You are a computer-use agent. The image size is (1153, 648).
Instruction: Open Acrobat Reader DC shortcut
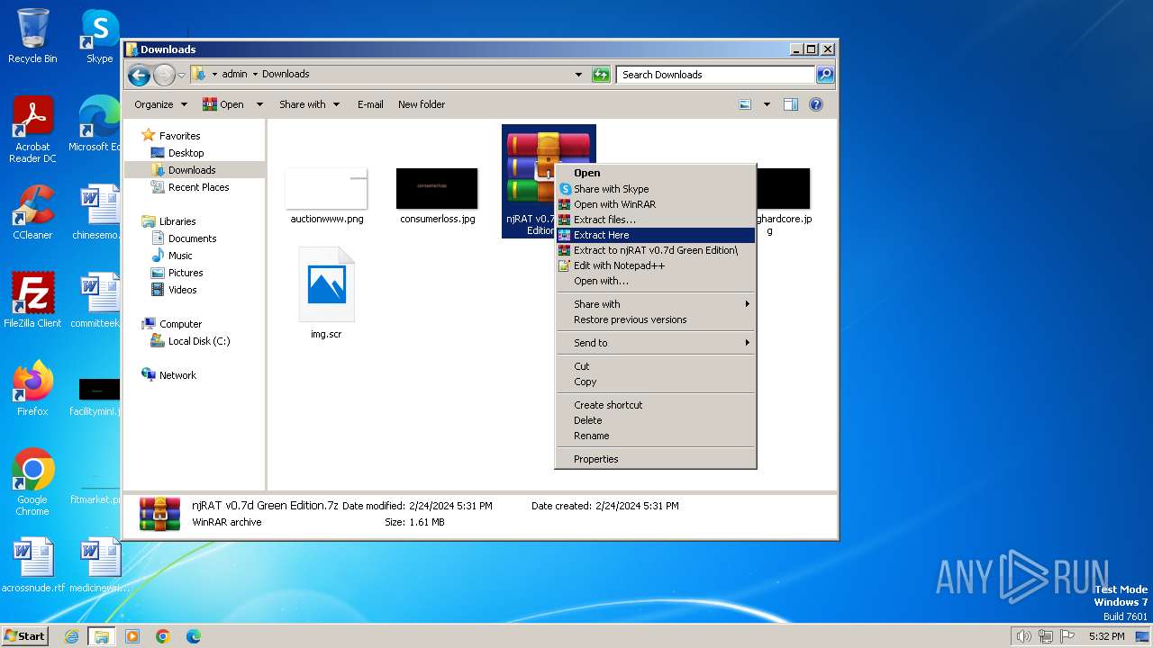tap(32, 130)
